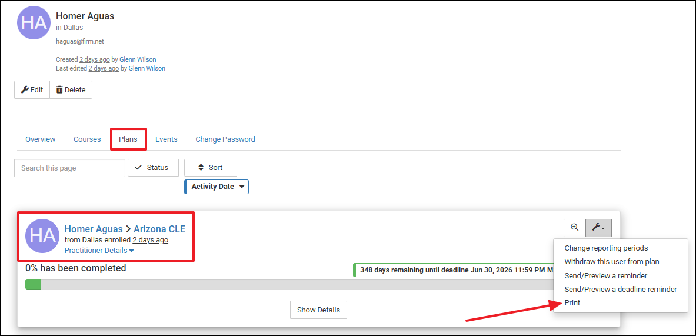
Task: Expand Practitioner Details
Action: point(99,250)
